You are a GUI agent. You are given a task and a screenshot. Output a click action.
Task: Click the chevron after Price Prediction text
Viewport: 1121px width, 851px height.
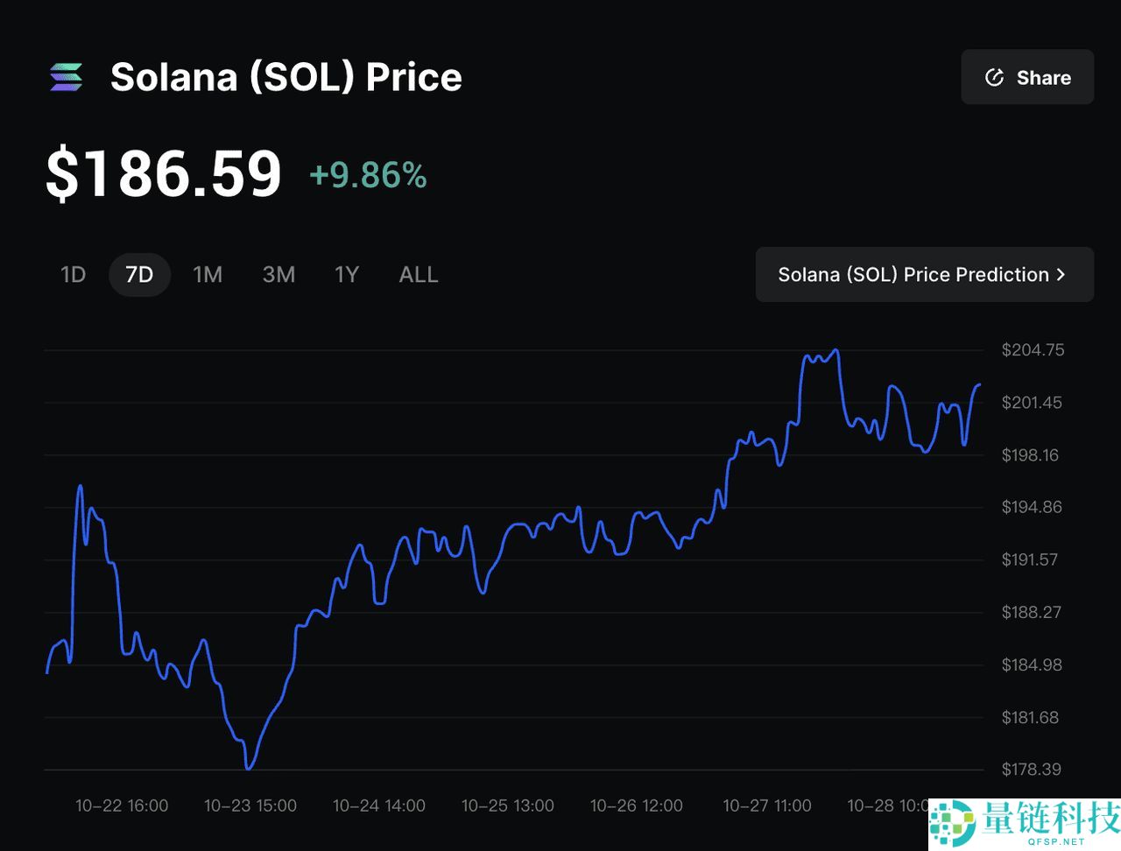point(1061,274)
